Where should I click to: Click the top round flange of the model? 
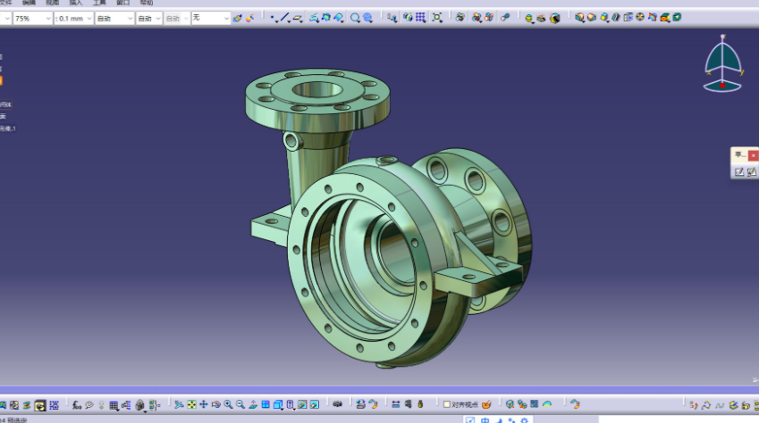click(317, 99)
